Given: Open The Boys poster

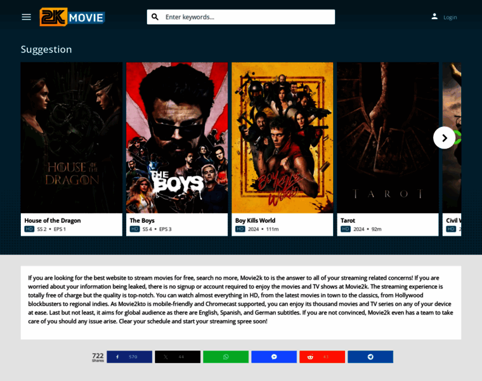Looking at the screenshot, I should coord(177,138).
